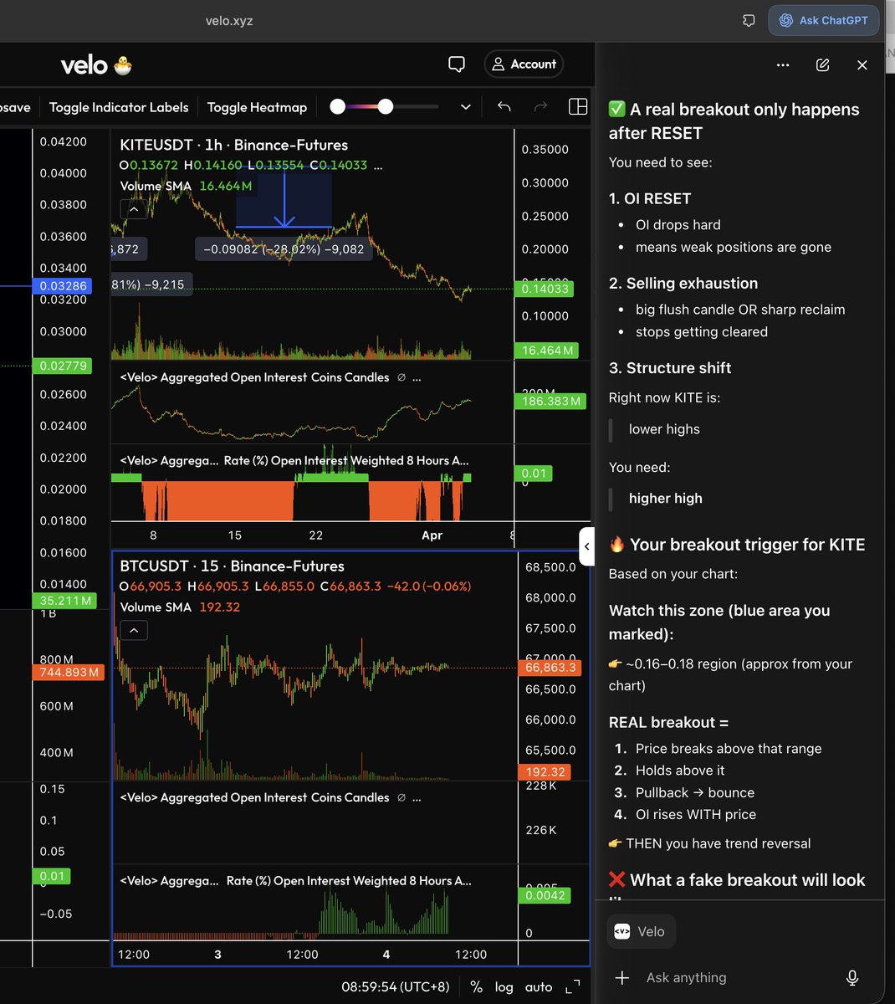Click the 08:59:54 (UTC+8) timezone clock
Image resolution: width=895 pixels, height=1004 pixels.
(x=395, y=987)
